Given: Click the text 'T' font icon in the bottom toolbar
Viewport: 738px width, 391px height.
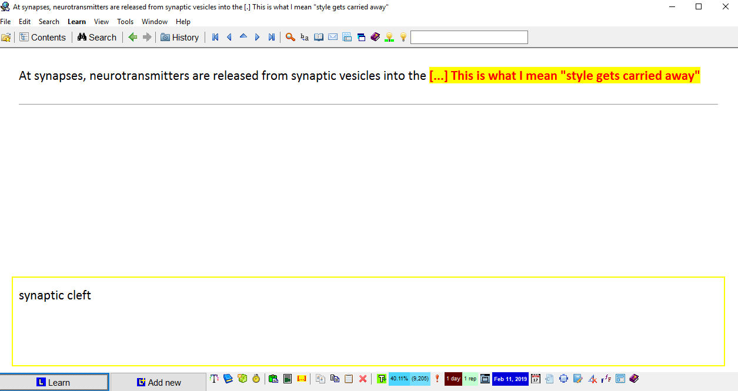Looking at the screenshot, I should click(215, 379).
